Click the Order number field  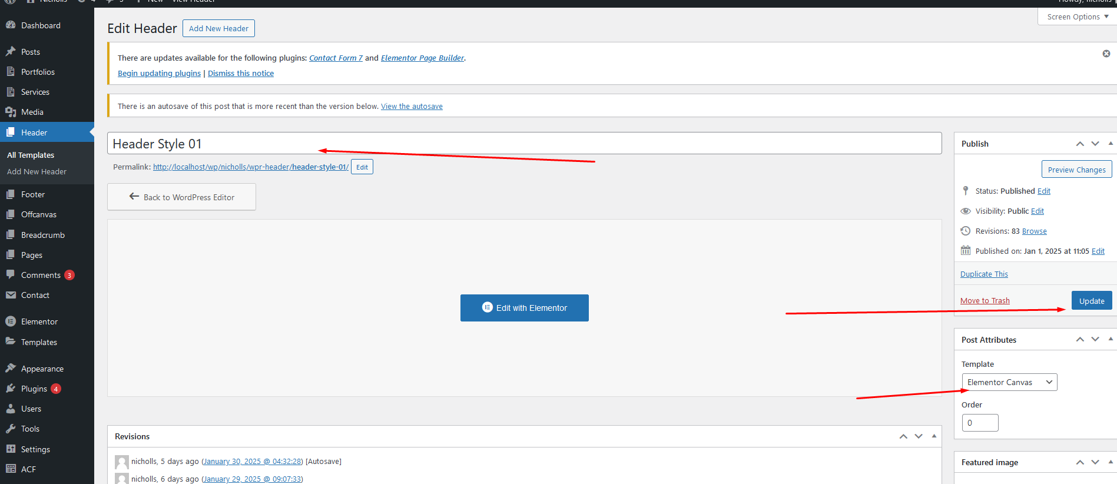(x=980, y=423)
